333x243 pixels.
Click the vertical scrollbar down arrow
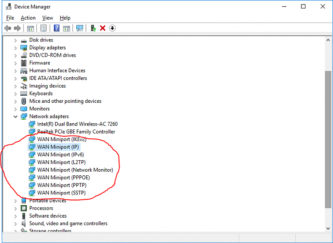tap(328, 228)
